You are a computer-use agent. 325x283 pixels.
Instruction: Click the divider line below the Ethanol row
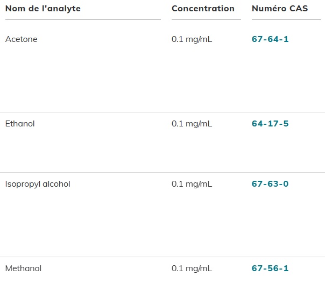click(x=162, y=173)
